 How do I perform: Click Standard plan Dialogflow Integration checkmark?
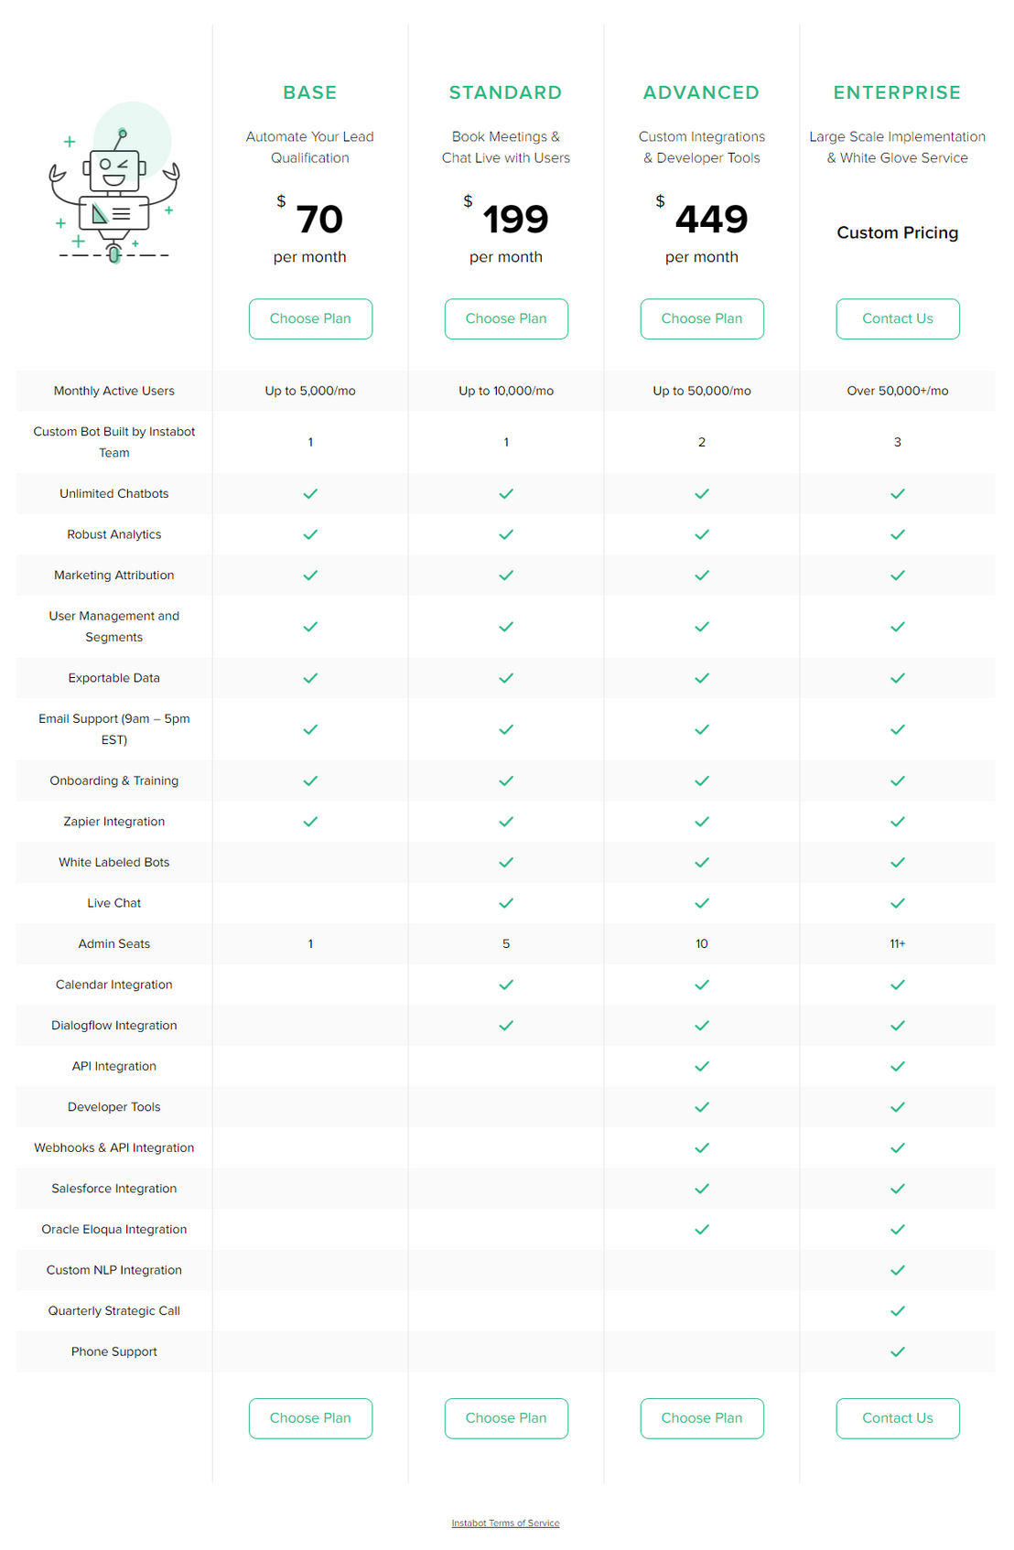click(506, 1026)
